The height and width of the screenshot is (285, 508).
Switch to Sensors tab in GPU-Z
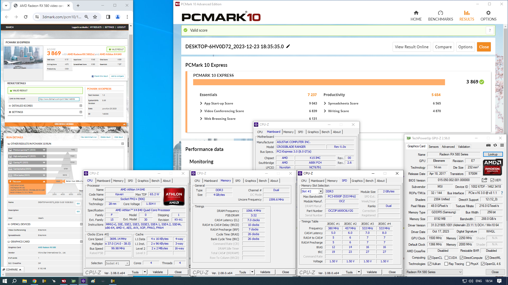[x=433, y=146]
